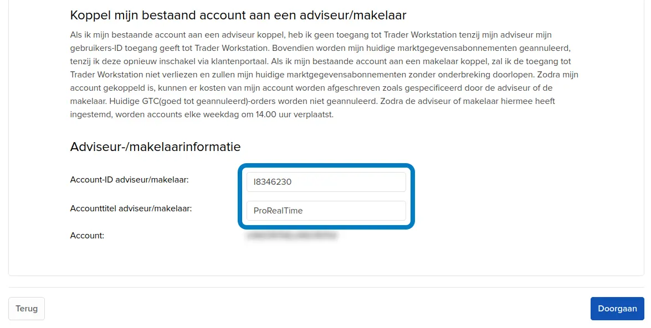
Task: Click the plain Account: label
Action: coord(87,236)
